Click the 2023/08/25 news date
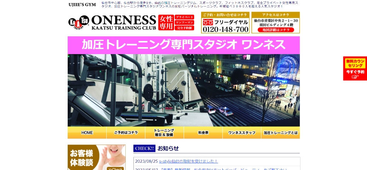This screenshot has height=170, width=367. tap(147, 161)
